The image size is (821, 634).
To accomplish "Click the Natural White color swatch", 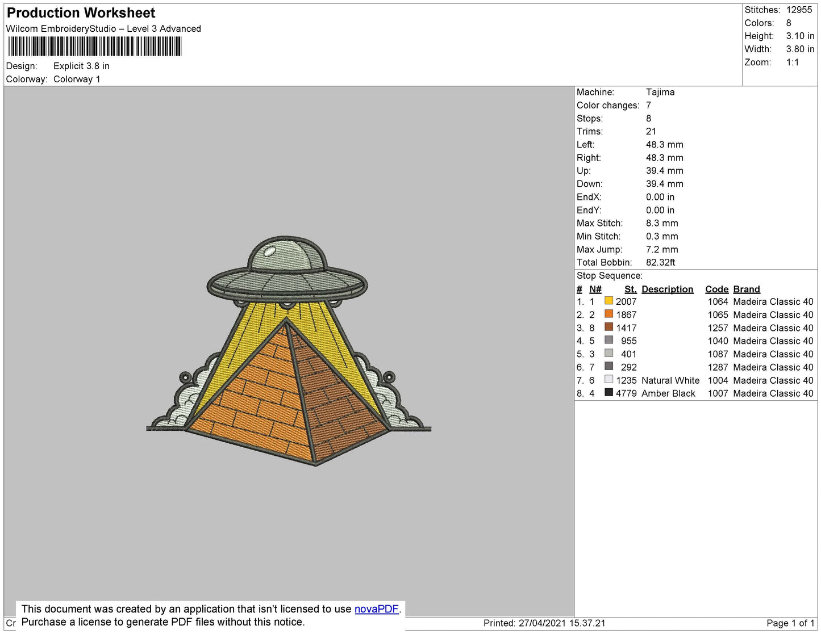I will point(609,379).
